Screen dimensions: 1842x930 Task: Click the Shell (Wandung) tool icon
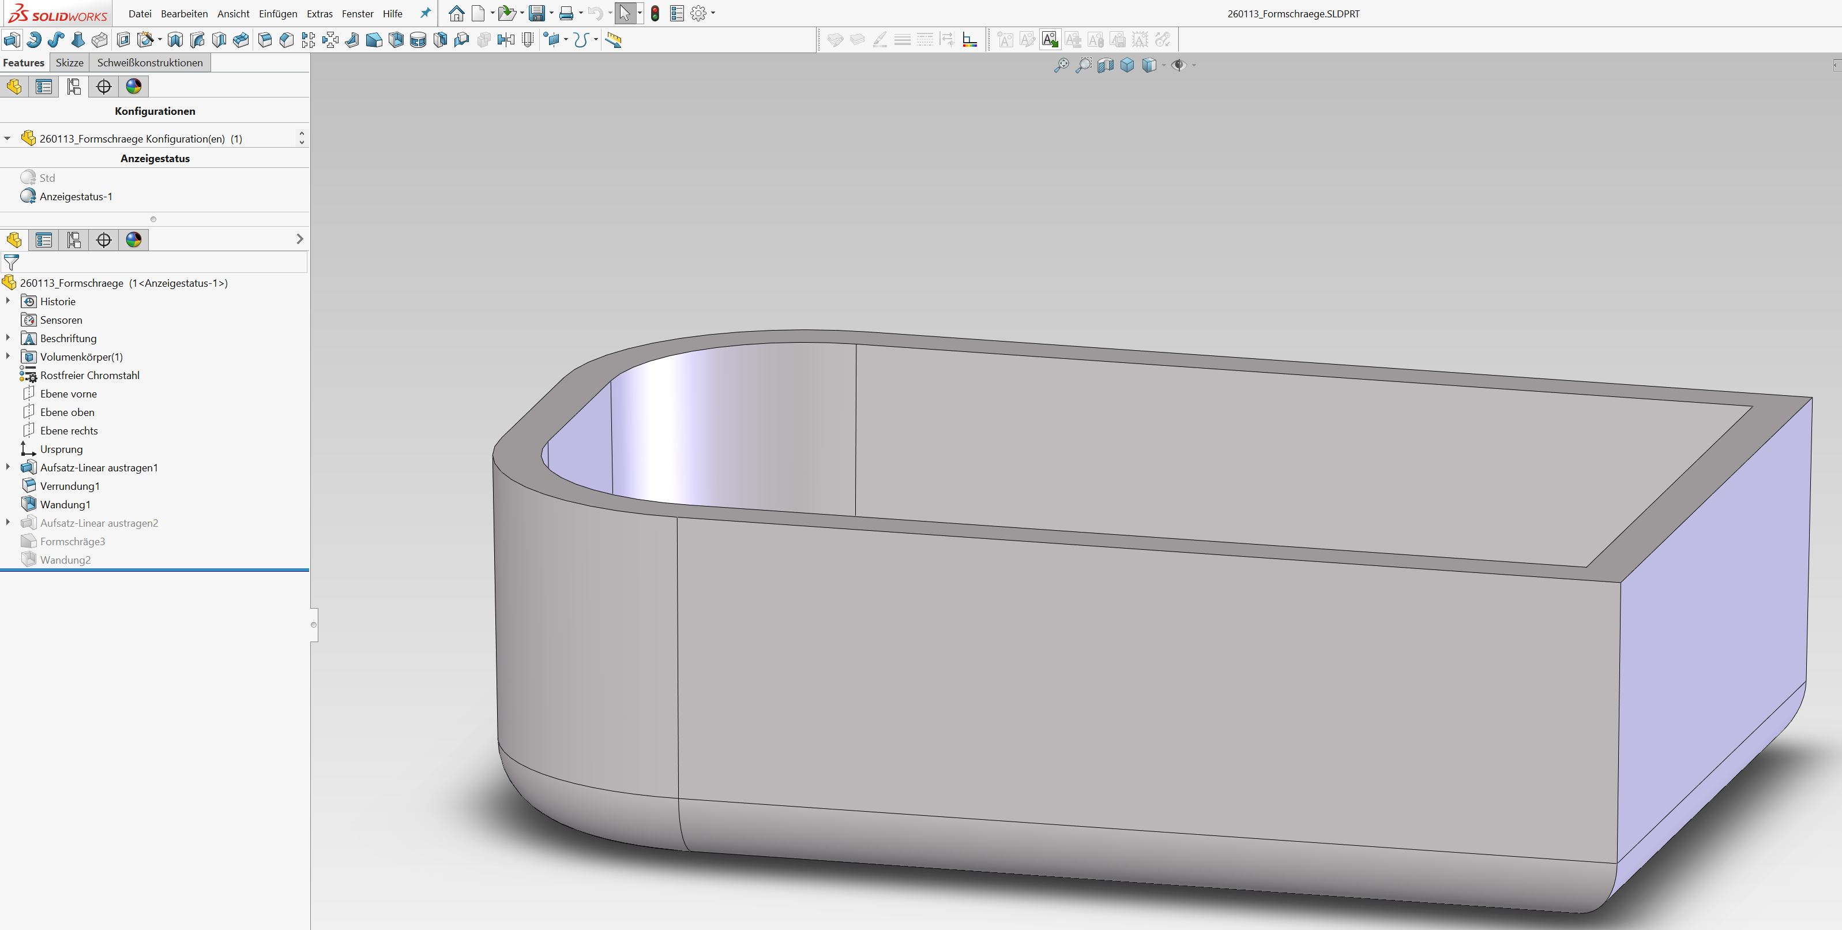(x=396, y=40)
